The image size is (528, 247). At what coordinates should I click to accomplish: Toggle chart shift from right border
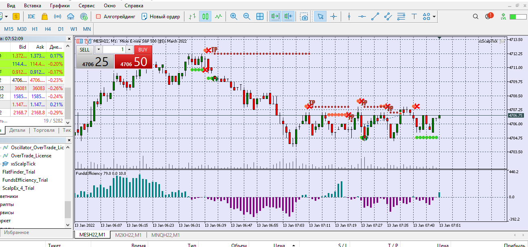[288, 17]
